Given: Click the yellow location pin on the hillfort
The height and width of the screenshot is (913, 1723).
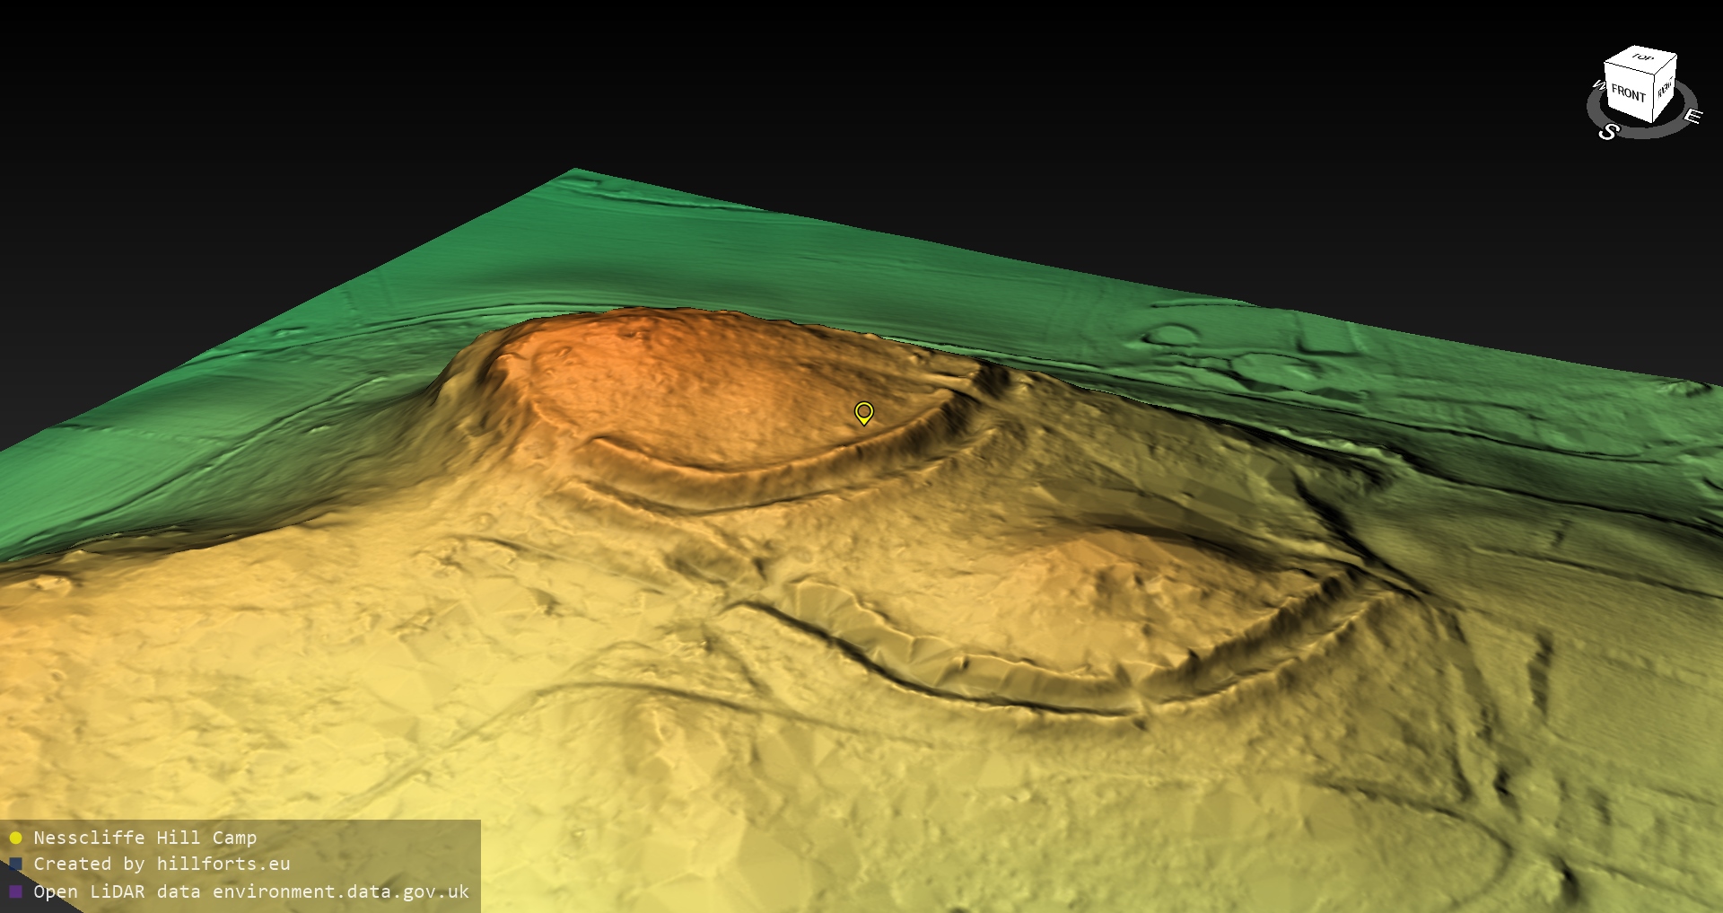Looking at the screenshot, I should point(863,412).
